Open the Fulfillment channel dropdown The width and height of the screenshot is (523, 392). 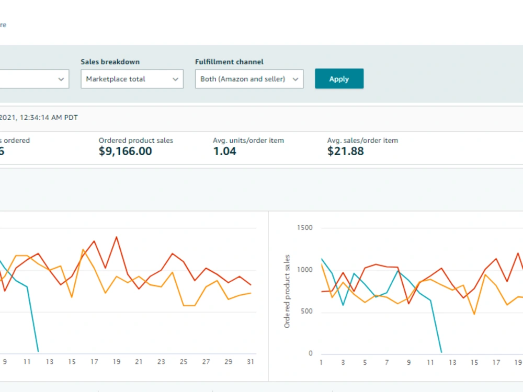pos(249,79)
